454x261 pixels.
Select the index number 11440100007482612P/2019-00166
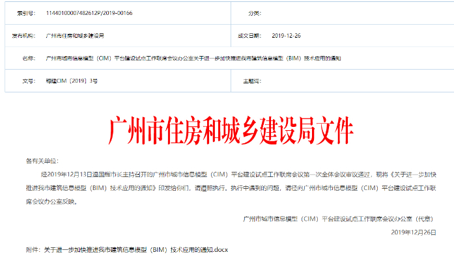89,13
